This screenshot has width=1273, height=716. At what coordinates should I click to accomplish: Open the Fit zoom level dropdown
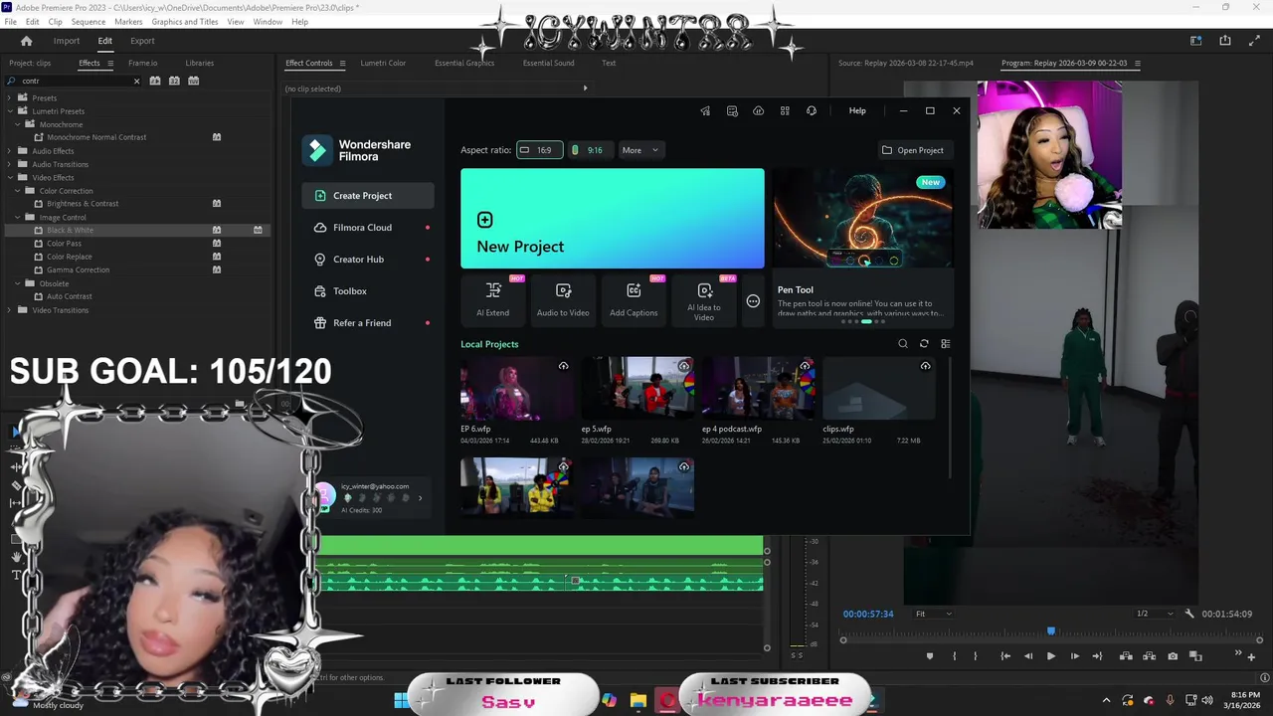point(933,614)
